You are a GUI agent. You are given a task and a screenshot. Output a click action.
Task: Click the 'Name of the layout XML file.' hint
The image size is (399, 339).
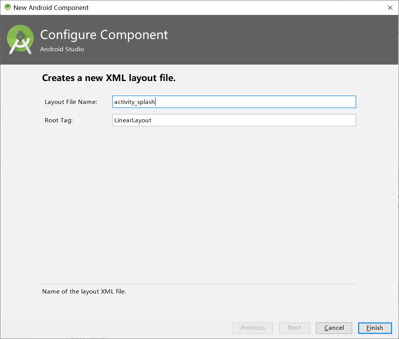tap(84, 291)
